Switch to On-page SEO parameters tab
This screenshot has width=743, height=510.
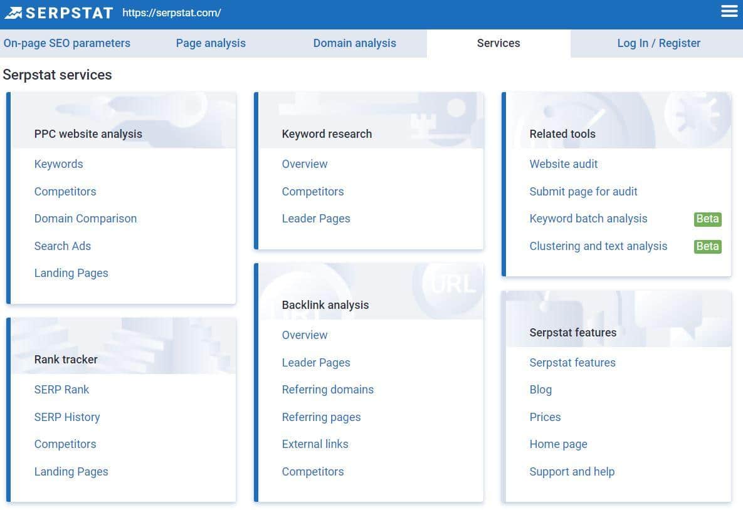click(67, 43)
